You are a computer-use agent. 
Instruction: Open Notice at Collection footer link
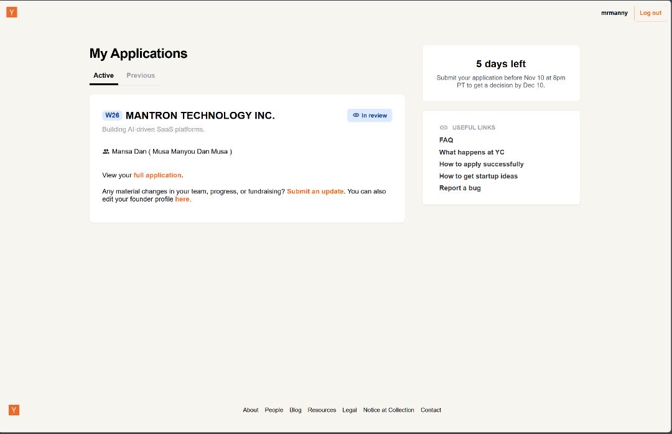tap(389, 410)
